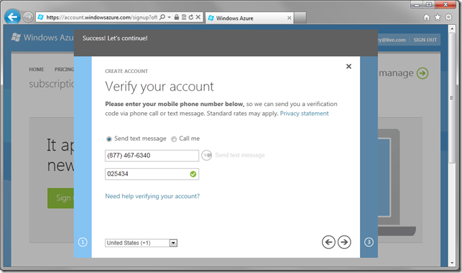Click the page scrollbar up arrow

(452, 28)
